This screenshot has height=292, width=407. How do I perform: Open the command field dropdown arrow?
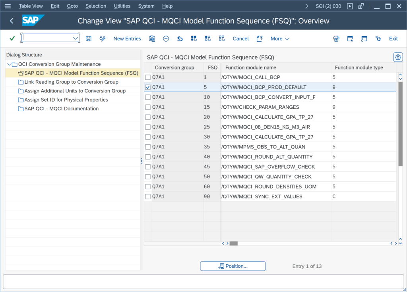75,38
